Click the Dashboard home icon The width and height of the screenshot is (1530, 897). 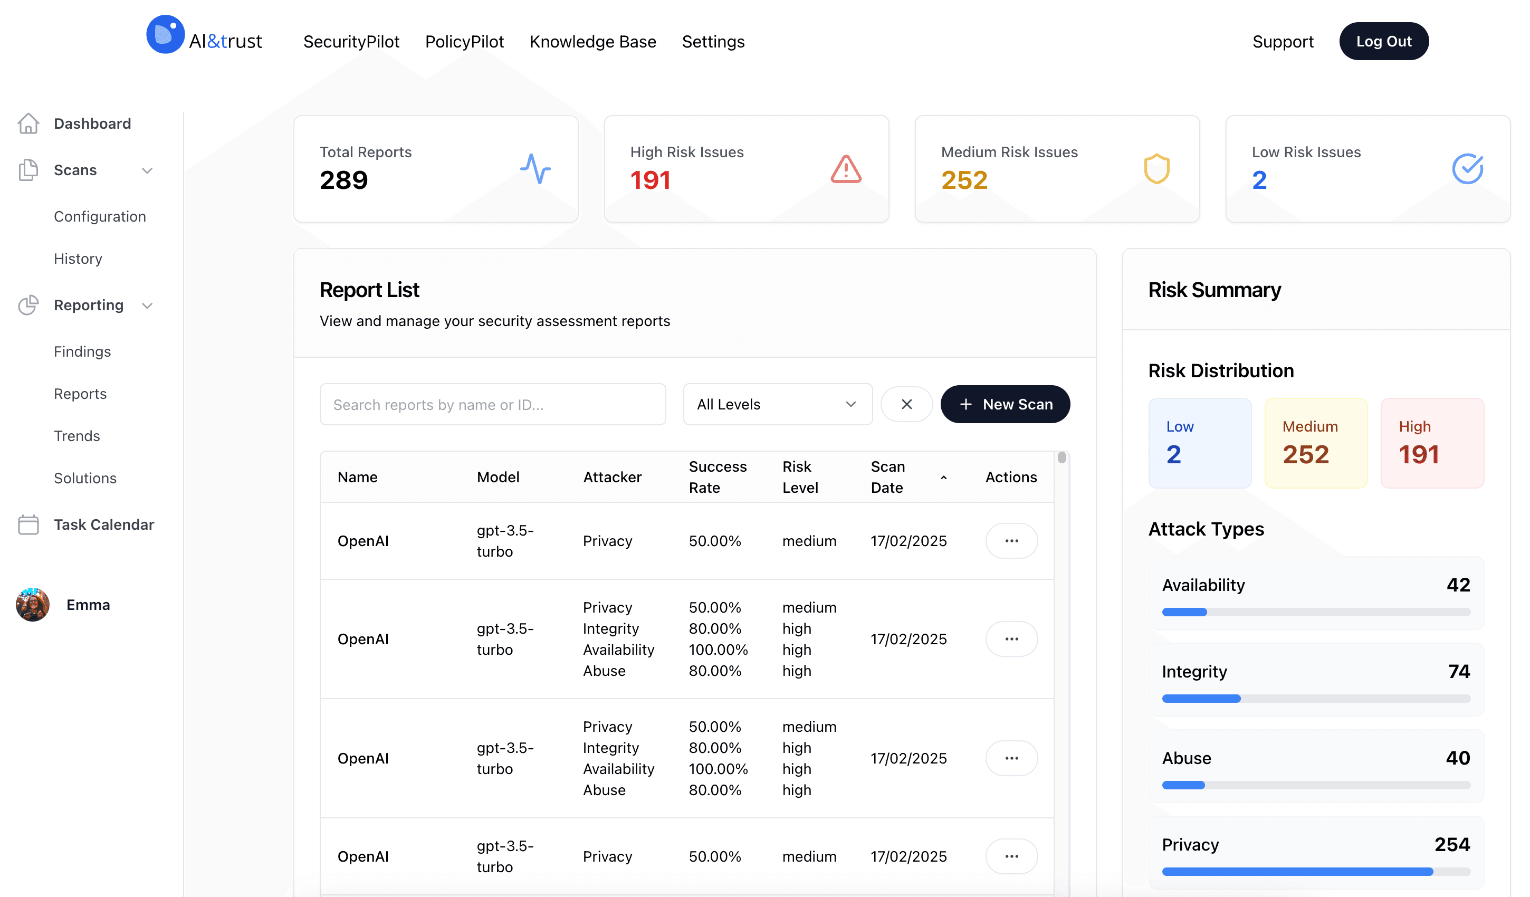point(28,123)
